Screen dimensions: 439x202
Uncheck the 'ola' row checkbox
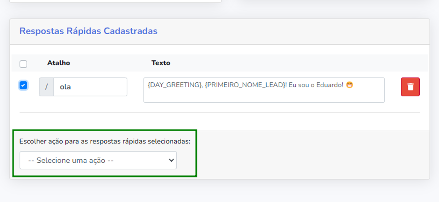[x=23, y=85]
